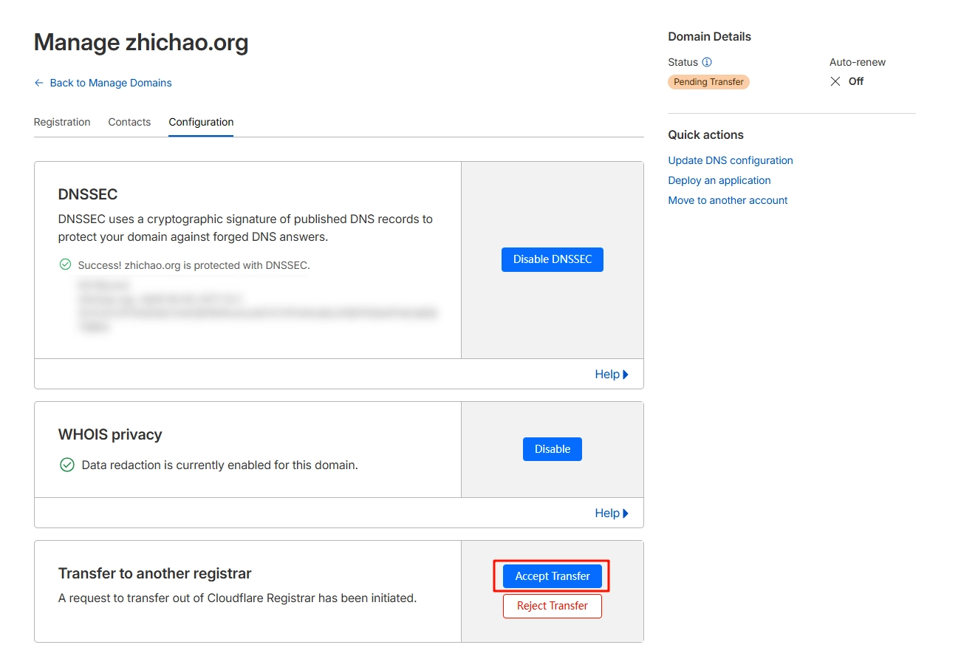Click the Pending Transfer status badge
961x659 pixels.
tap(708, 82)
